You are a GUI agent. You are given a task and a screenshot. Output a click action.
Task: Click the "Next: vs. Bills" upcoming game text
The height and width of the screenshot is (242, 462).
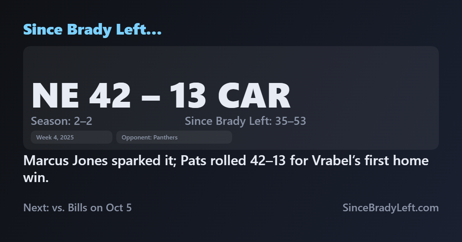(59, 208)
